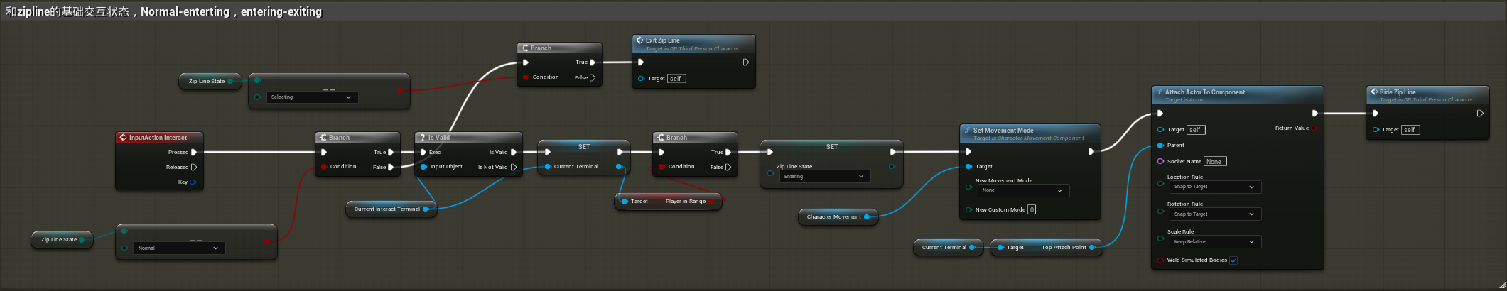Screen dimensions: 1507x291
Task: Click the Current Terminal input pin on SET node
Action: coord(548,167)
